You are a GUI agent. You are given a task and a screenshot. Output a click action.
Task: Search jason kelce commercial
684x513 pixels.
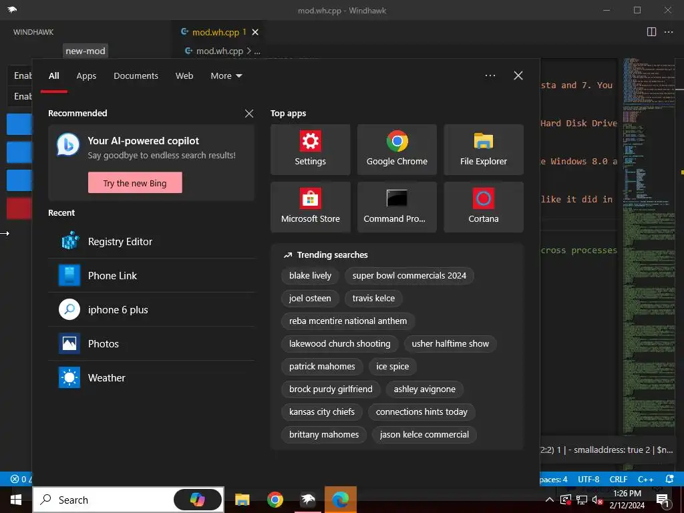click(x=424, y=434)
